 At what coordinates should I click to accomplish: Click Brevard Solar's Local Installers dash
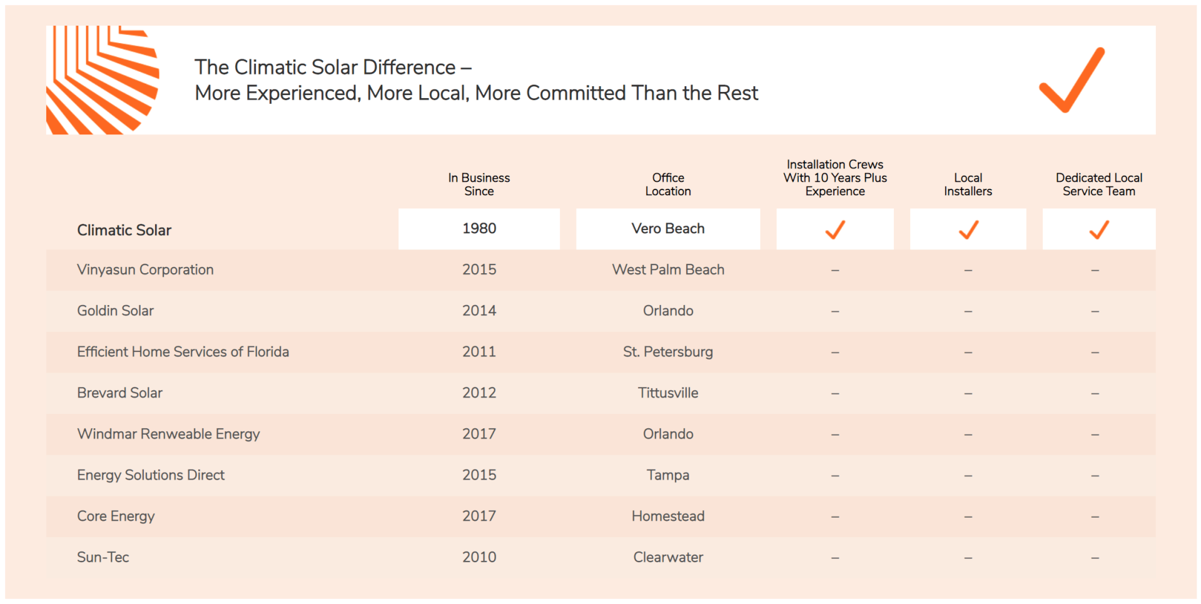[968, 393]
